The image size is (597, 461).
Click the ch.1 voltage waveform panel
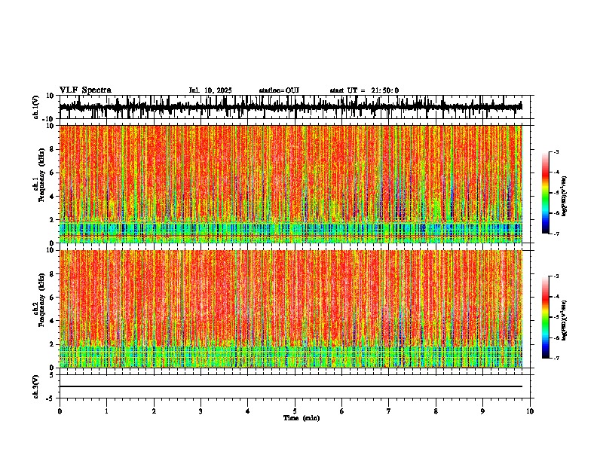click(x=294, y=107)
